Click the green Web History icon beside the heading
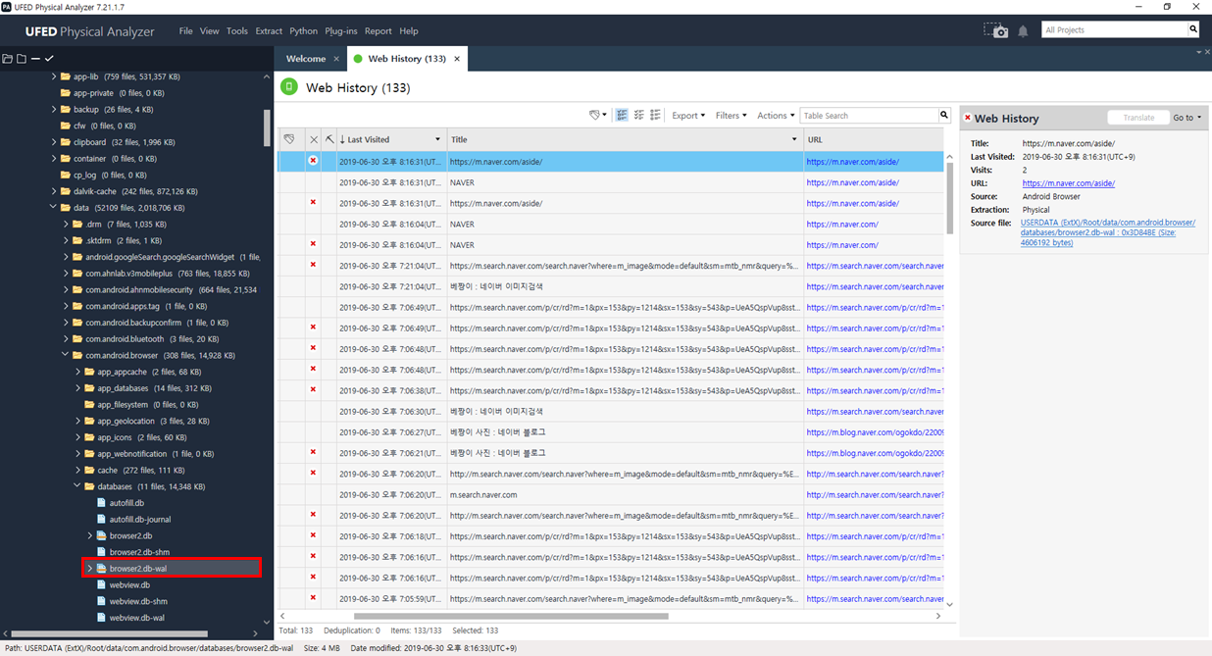The height and width of the screenshot is (656, 1212). [x=288, y=87]
